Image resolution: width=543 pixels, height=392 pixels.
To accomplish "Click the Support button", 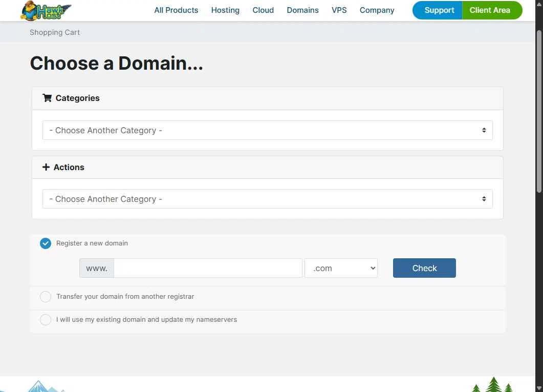I will point(438,10).
